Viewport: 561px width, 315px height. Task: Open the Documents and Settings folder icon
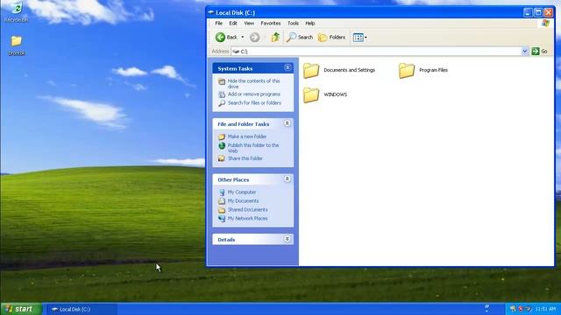point(311,70)
